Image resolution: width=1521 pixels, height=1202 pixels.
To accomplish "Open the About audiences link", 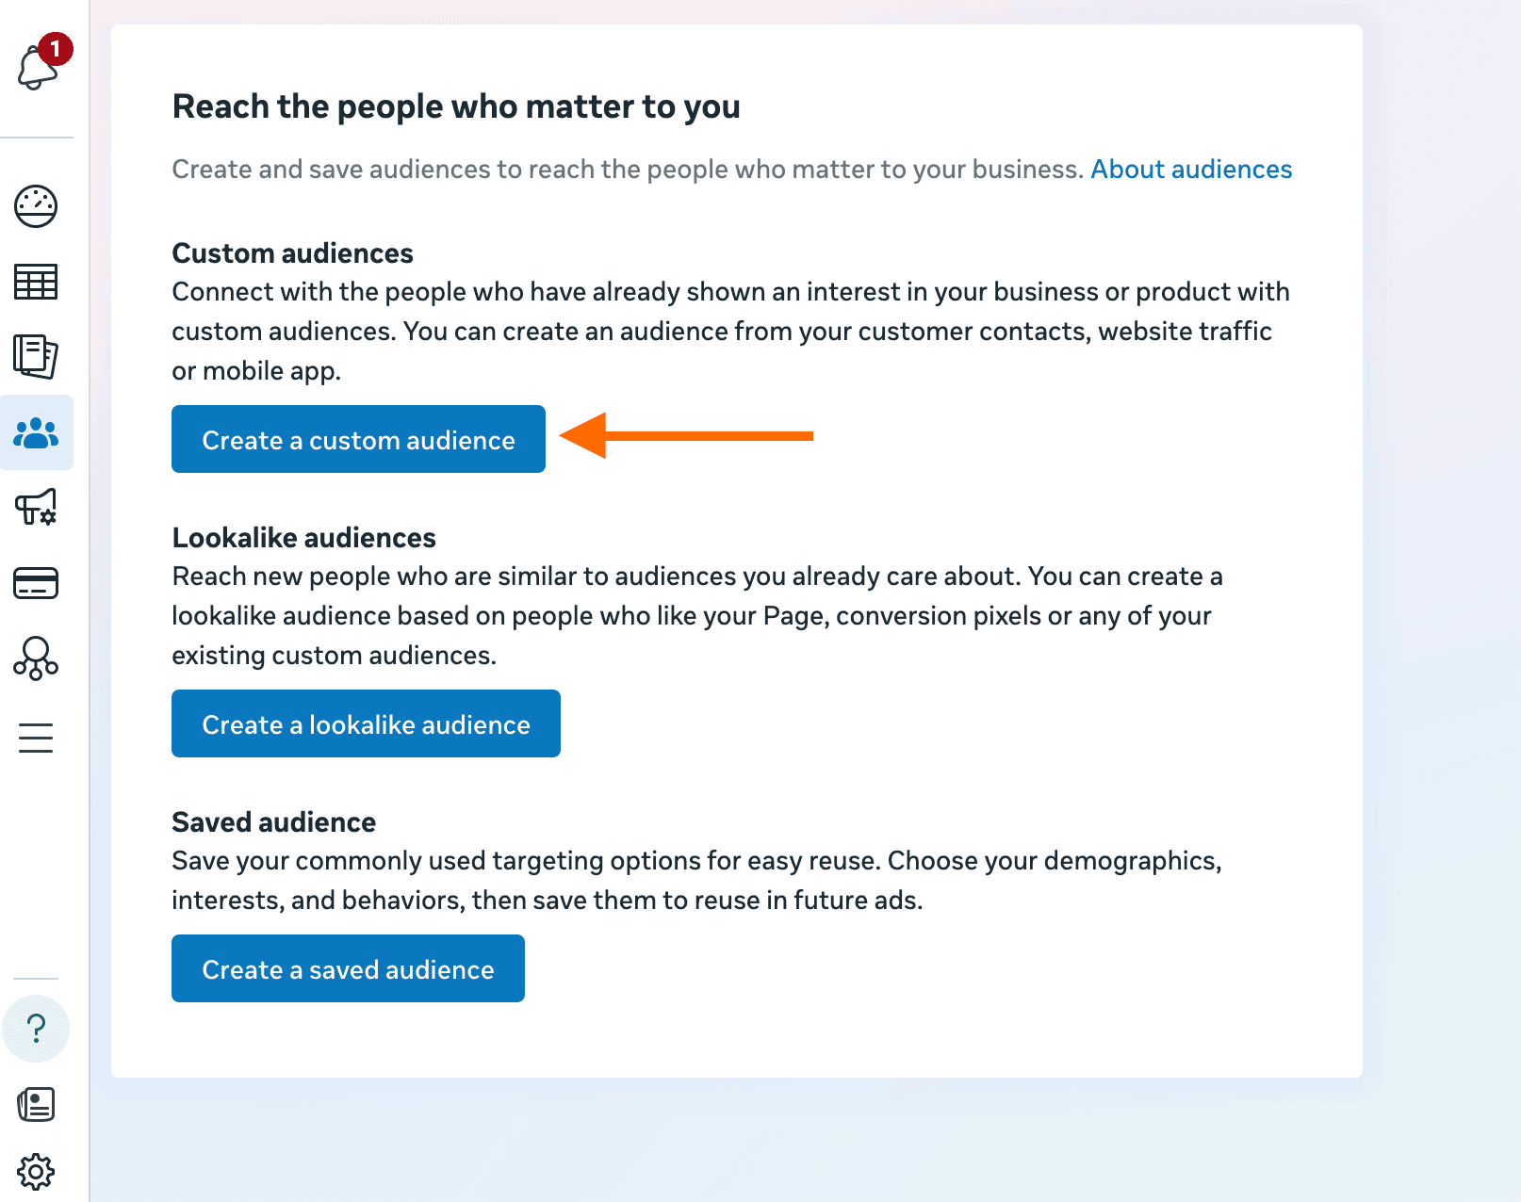I will point(1190,170).
